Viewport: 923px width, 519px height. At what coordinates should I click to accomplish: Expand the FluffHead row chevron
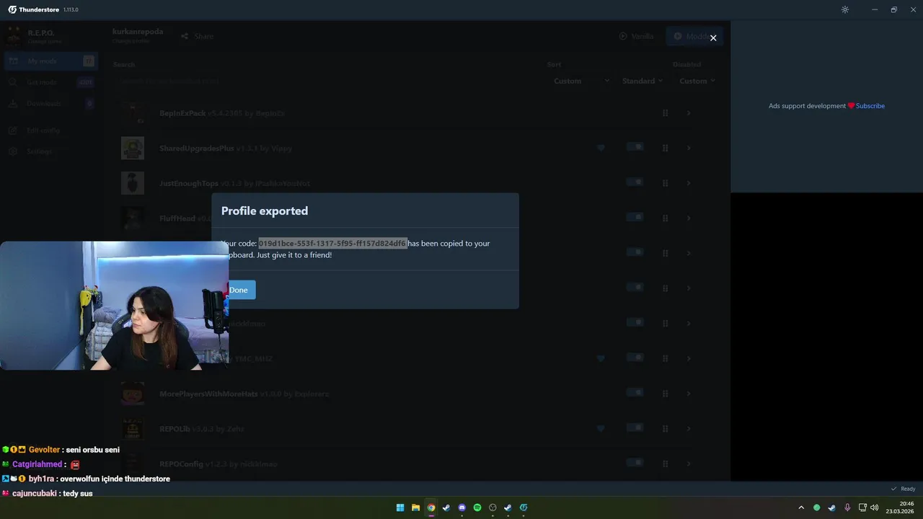click(689, 218)
